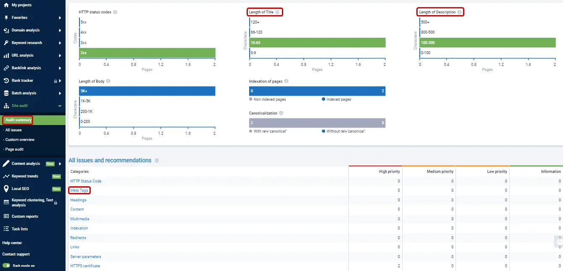Open the Content category link
This screenshot has width=563, height=271.
pyautogui.click(x=77, y=209)
